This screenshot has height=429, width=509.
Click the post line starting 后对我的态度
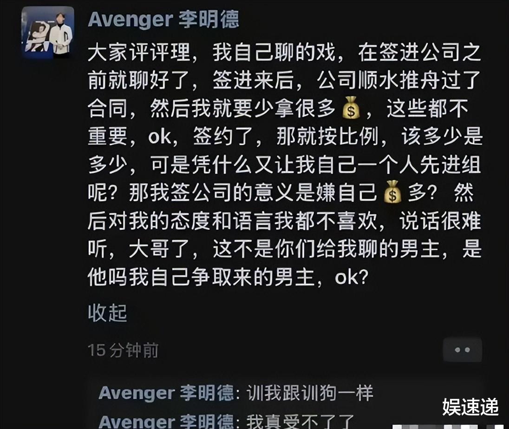pos(284,221)
